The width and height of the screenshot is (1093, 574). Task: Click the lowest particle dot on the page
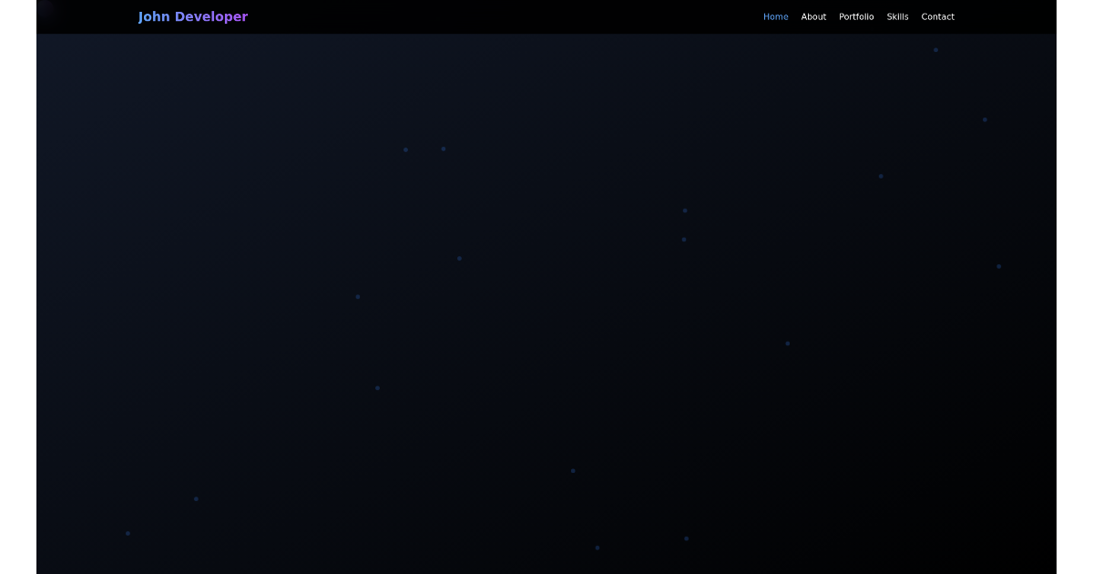click(x=598, y=548)
